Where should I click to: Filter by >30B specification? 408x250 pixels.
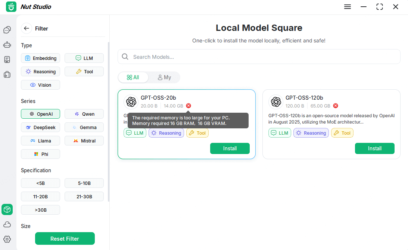(40, 210)
